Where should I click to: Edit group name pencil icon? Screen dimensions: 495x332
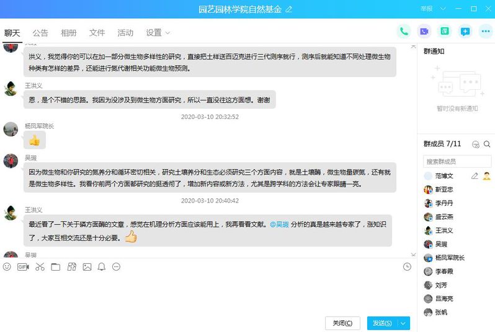pyautogui.click(x=288, y=9)
